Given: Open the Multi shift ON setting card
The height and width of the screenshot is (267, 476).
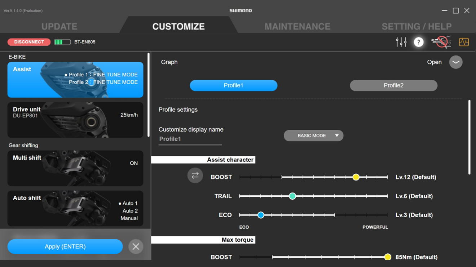Looking at the screenshot, I should click(75, 168).
